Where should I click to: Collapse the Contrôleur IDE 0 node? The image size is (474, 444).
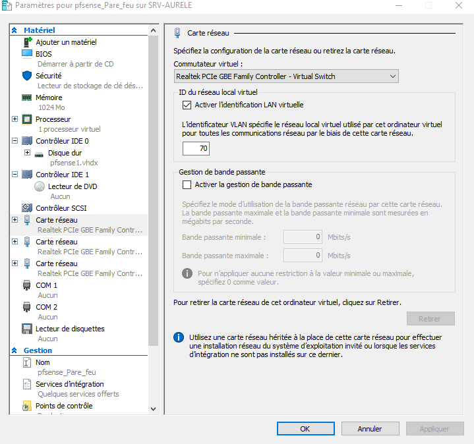tap(15, 141)
